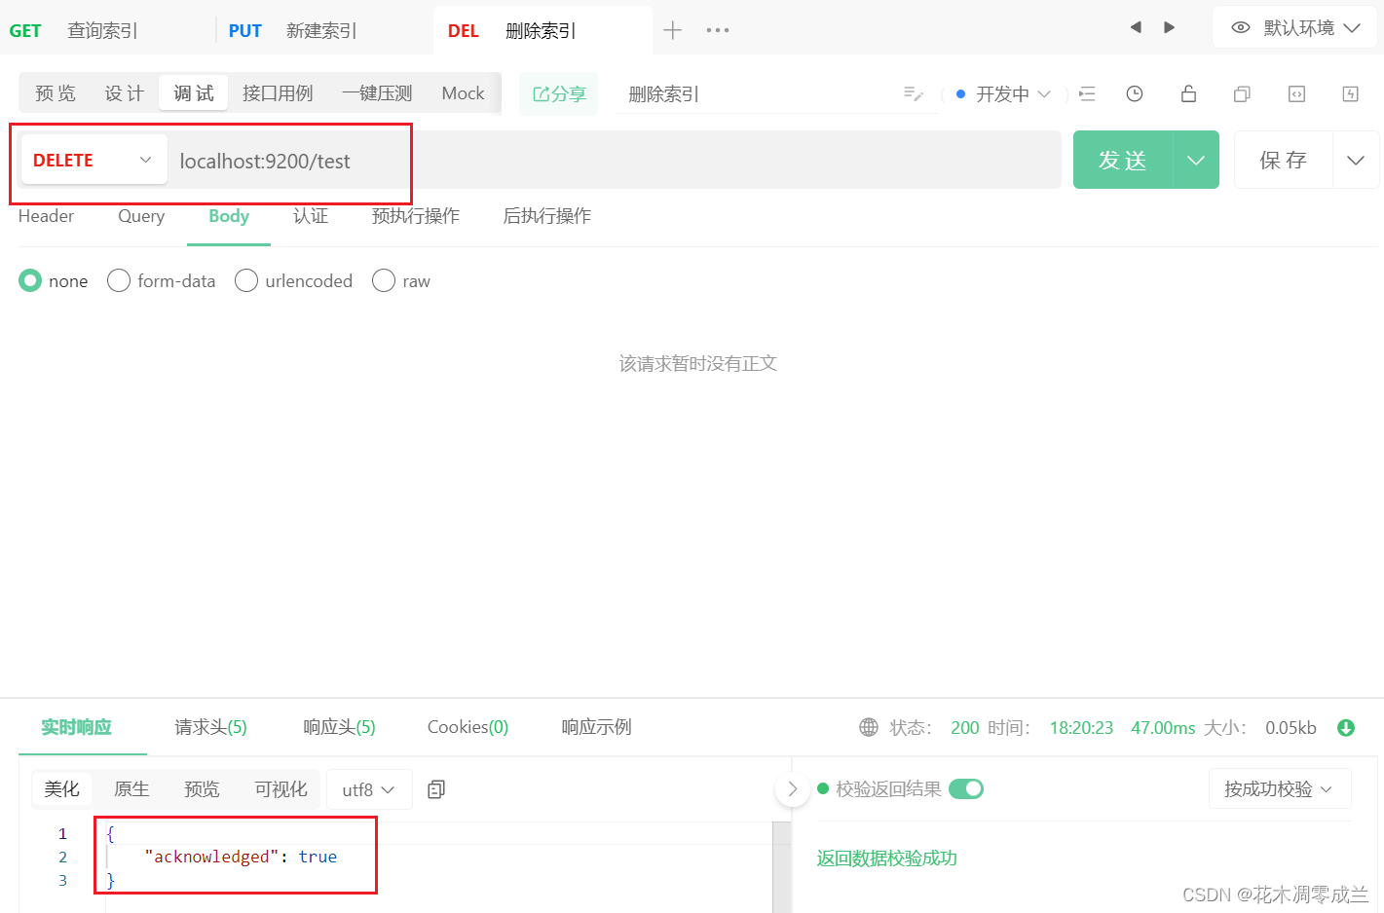Switch response view to 可视化
Screen dimensions: 1384x913
click(281, 789)
